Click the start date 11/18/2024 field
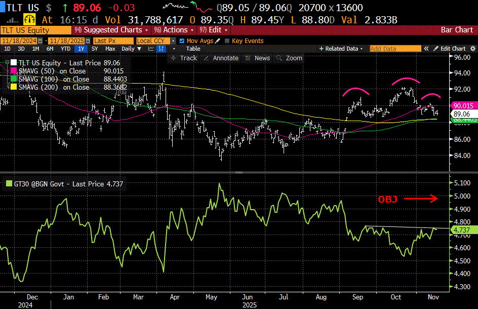The image size is (478, 309). (x=19, y=41)
